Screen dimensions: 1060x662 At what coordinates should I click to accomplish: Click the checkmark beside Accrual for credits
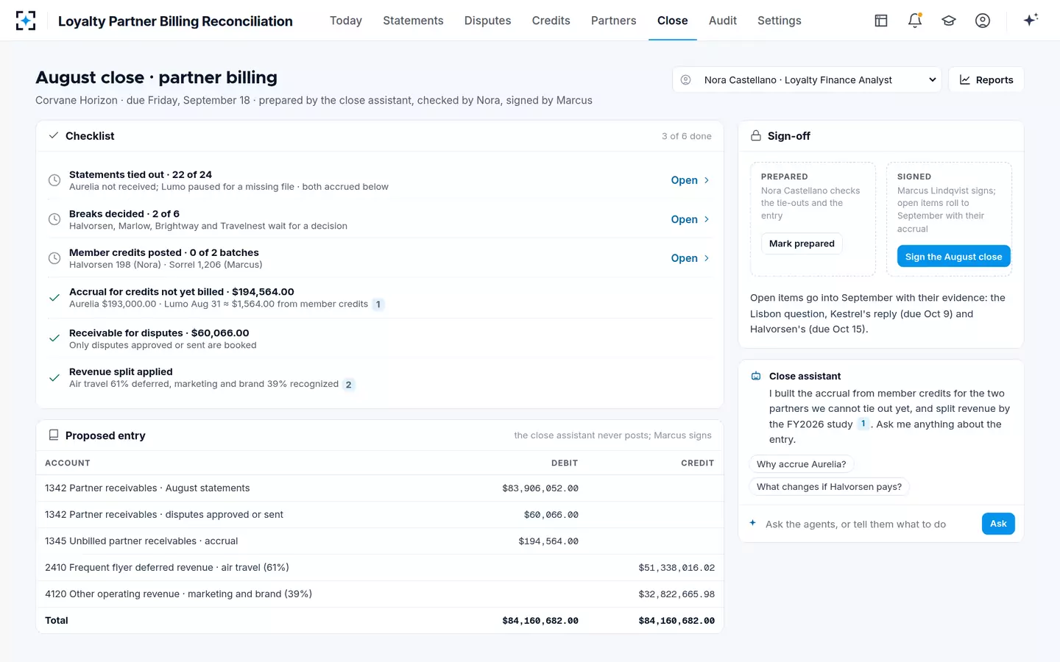coord(54,298)
